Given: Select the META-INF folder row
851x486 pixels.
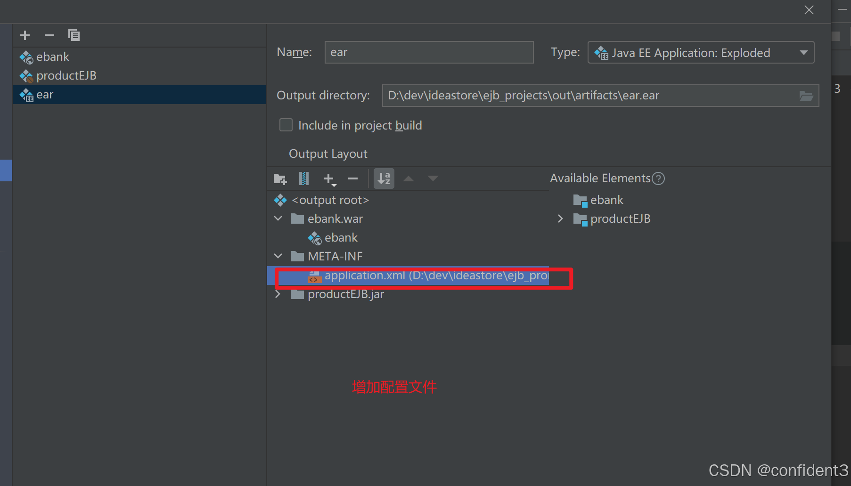Looking at the screenshot, I should click(408, 257).
